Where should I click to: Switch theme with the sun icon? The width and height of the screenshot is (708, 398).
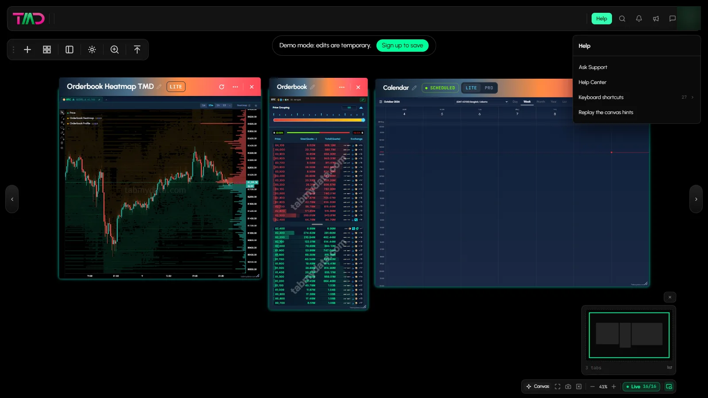[x=92, y=50]
